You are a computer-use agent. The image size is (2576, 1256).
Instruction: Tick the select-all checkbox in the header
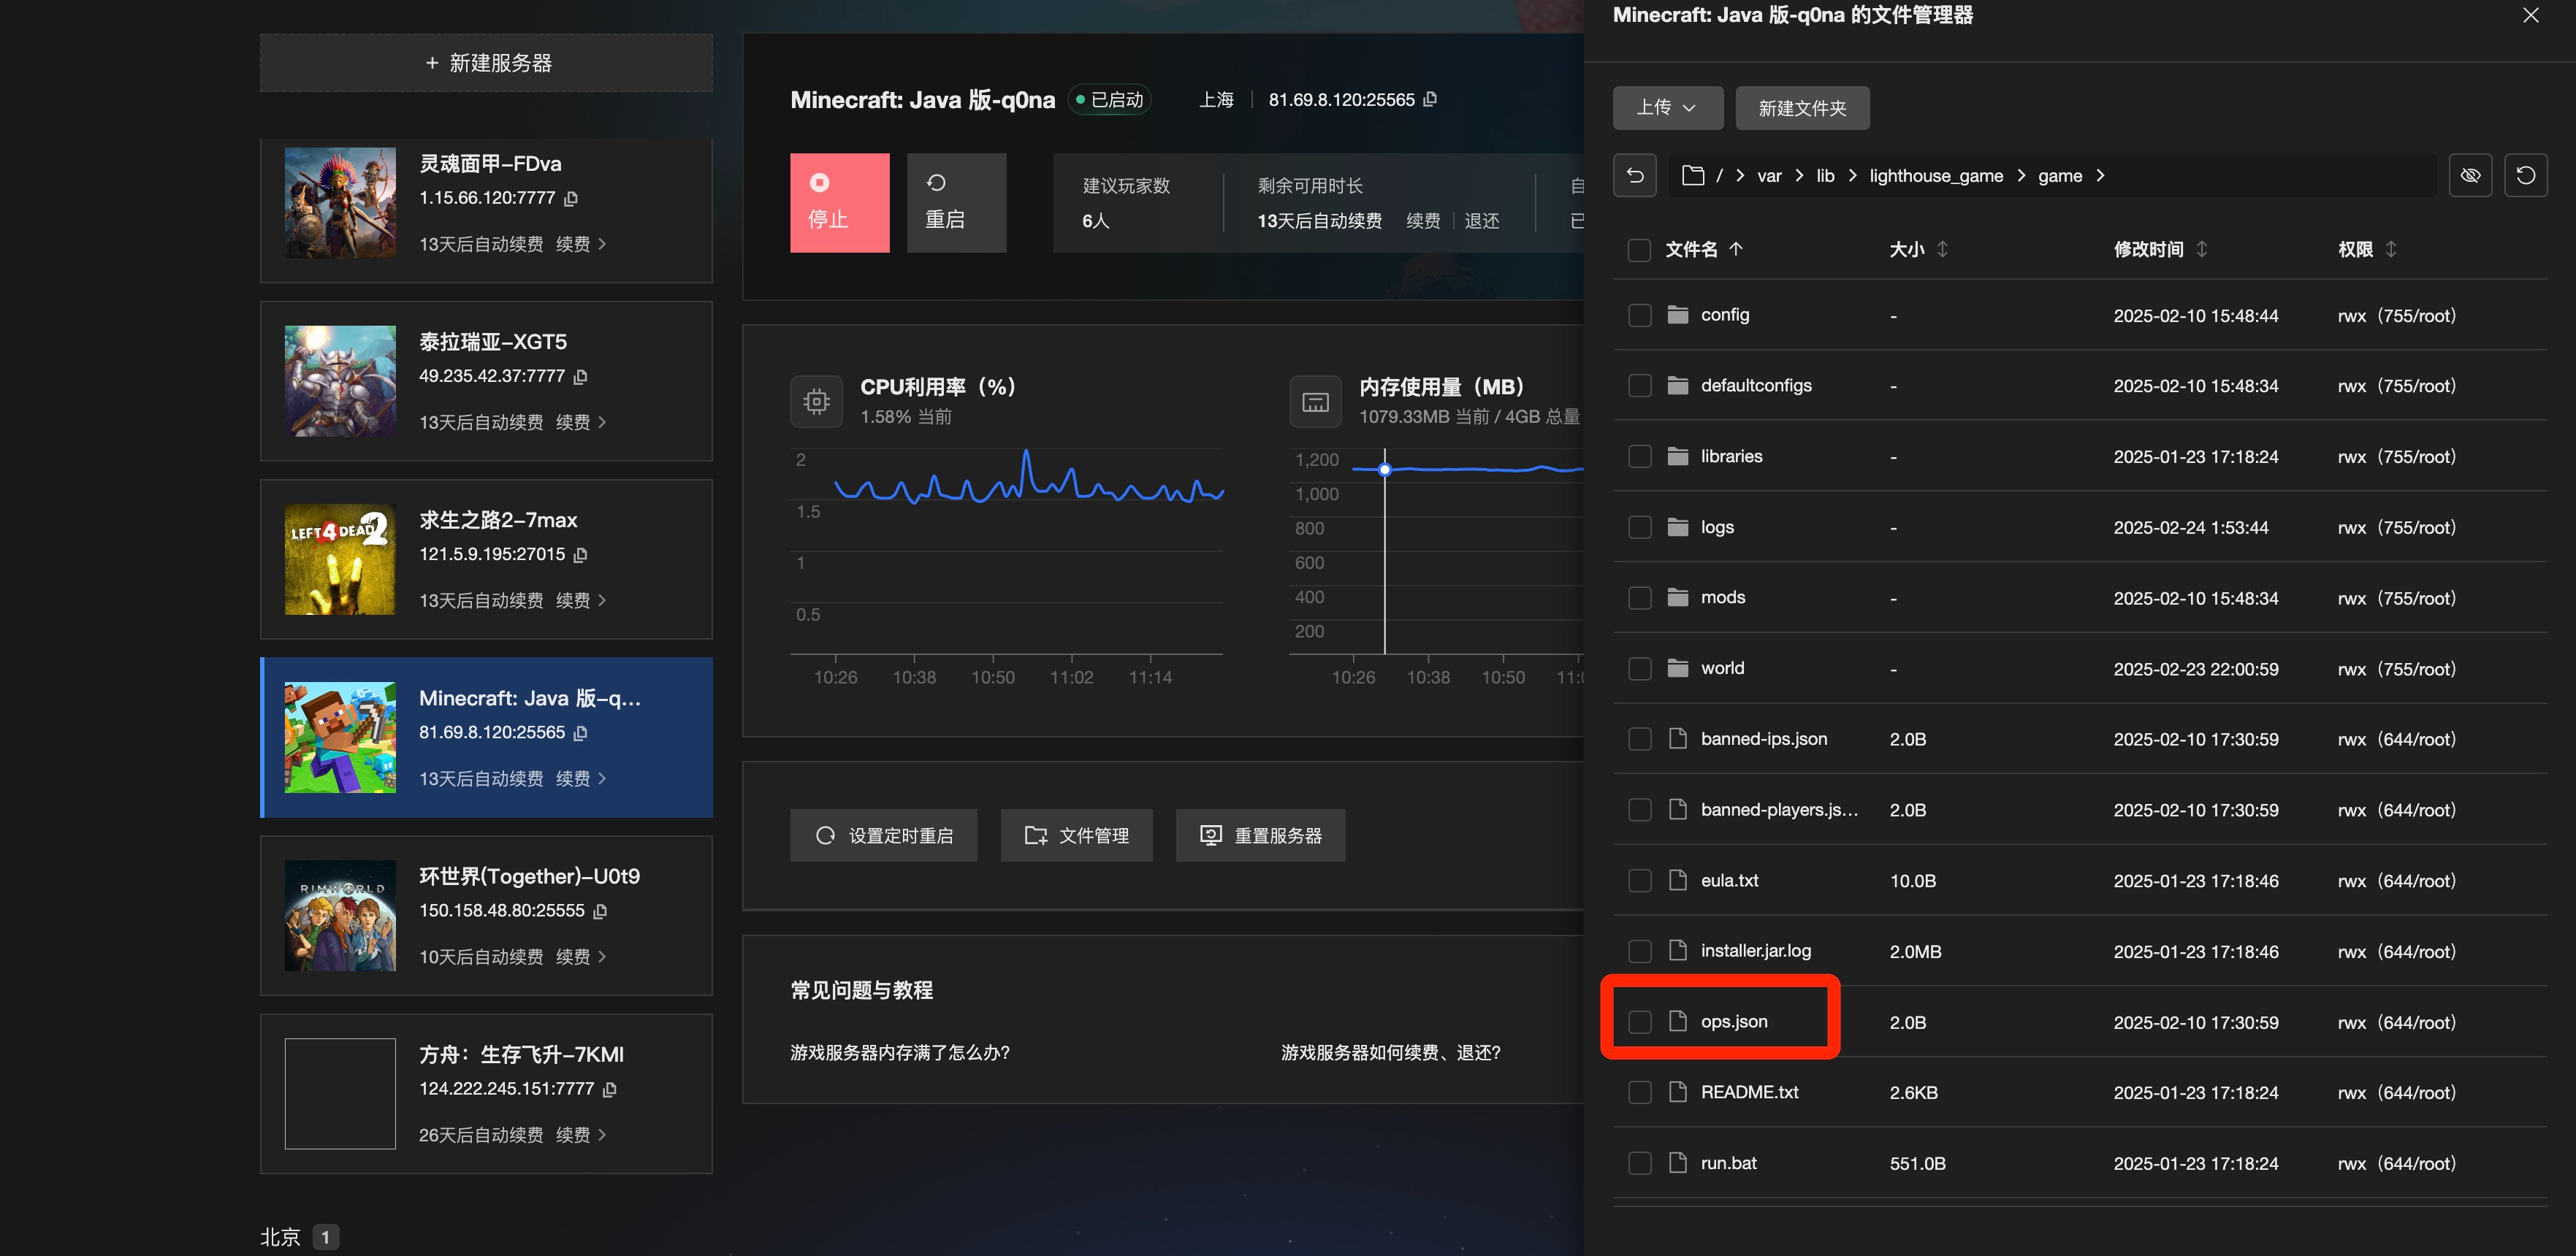(1639, 250)
